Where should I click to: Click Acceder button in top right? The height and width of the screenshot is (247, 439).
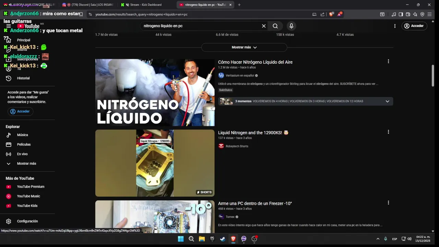point(414,26)
